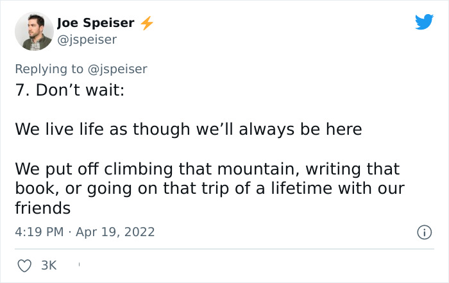Like the tweet with the heart icon

[x=23, y=264]
